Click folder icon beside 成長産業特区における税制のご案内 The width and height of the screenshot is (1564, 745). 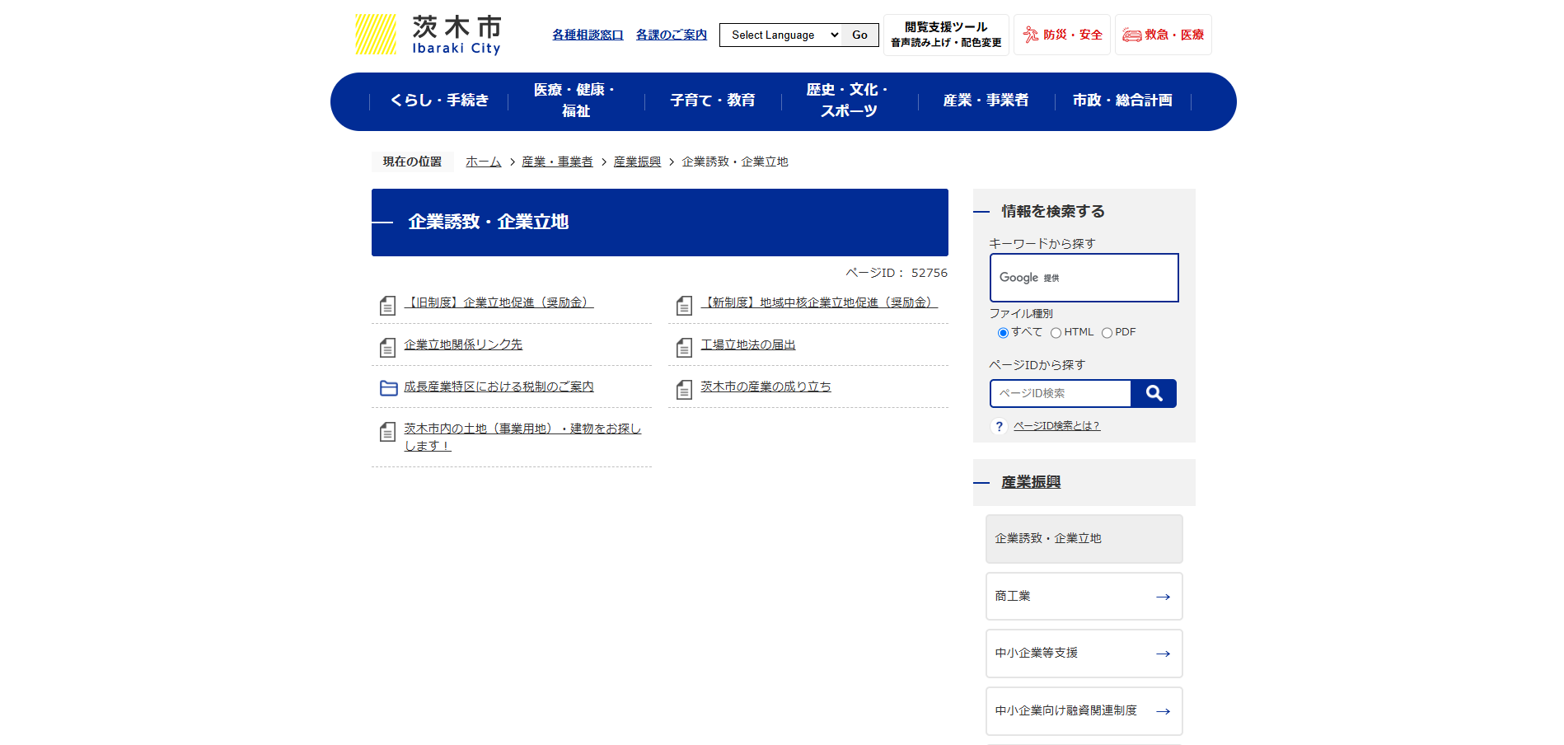tap(388, 387)
